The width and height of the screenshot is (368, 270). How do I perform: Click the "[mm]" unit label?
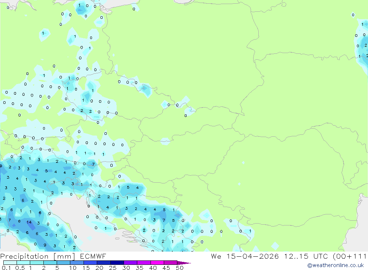(x=64, y=256)
